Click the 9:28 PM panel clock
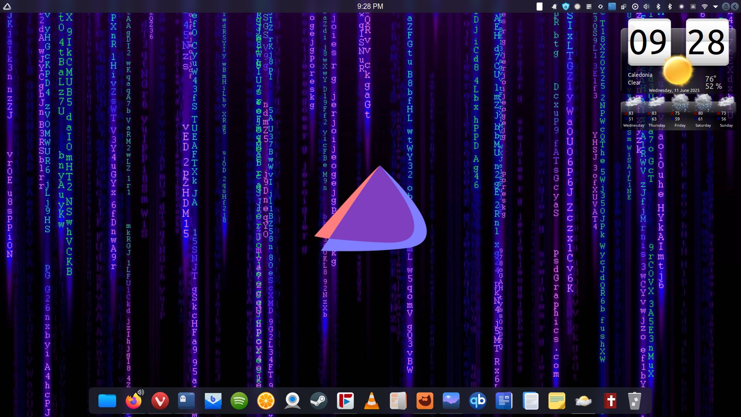Viewport: 741px width, 417px height. 370,6
